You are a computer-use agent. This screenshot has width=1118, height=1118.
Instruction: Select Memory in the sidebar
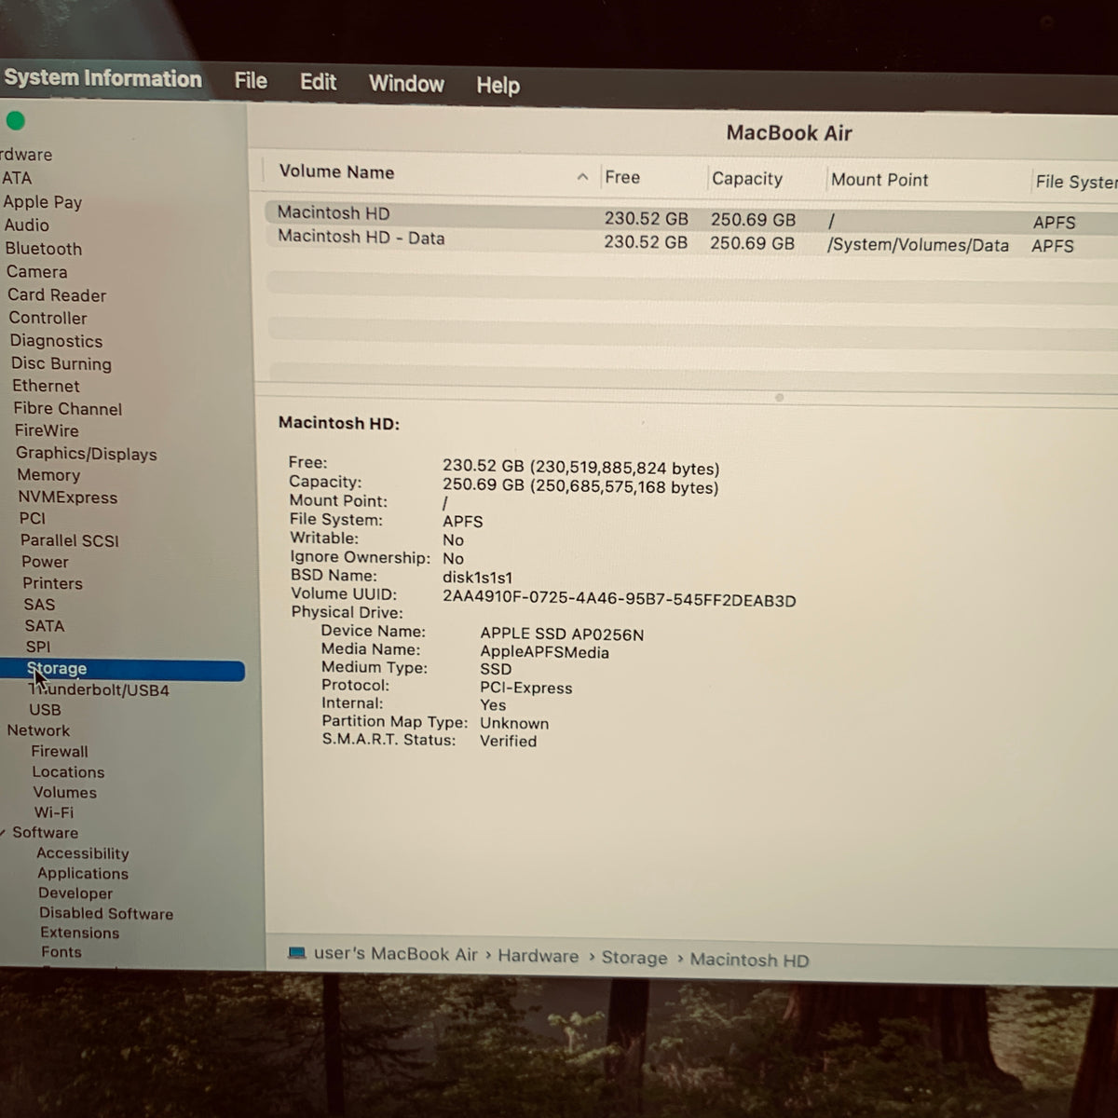pos(48,475)
